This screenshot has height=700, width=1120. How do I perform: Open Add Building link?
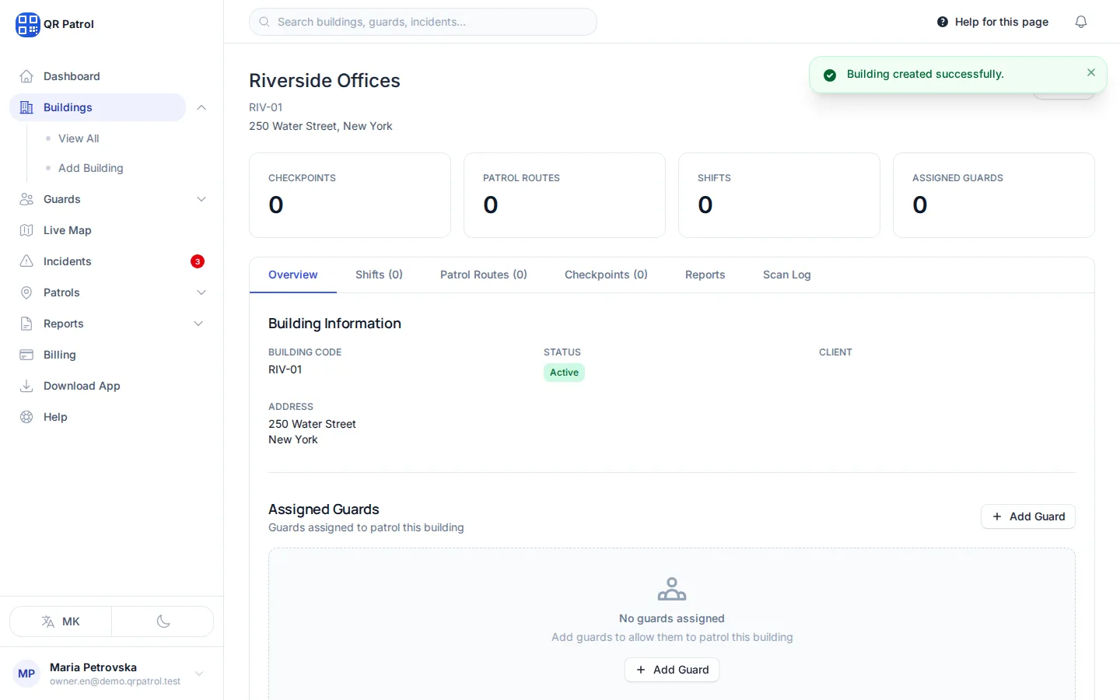tap(90, 168)
